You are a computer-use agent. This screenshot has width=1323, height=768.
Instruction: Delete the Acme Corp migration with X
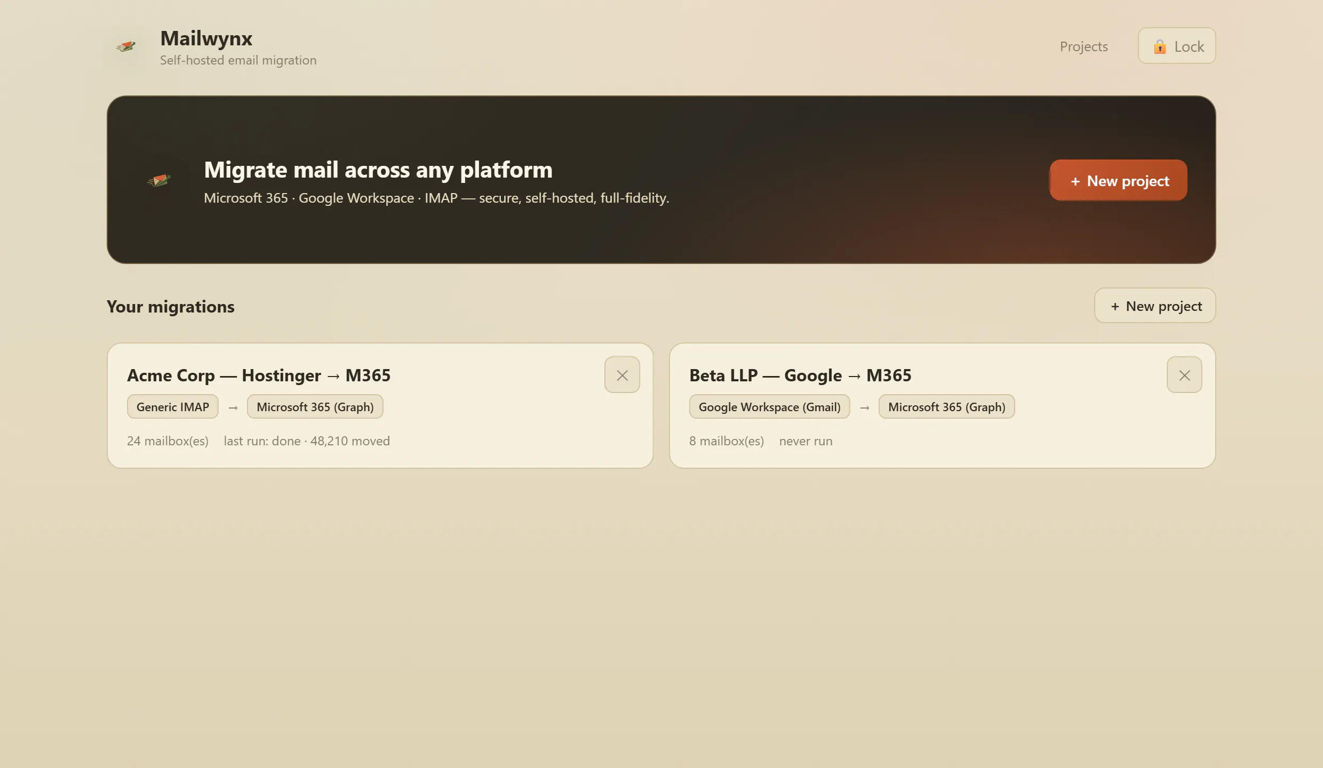click(x=622, y=375)
